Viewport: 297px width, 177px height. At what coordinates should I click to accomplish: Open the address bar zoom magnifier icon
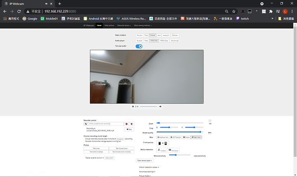pos(226,12)
